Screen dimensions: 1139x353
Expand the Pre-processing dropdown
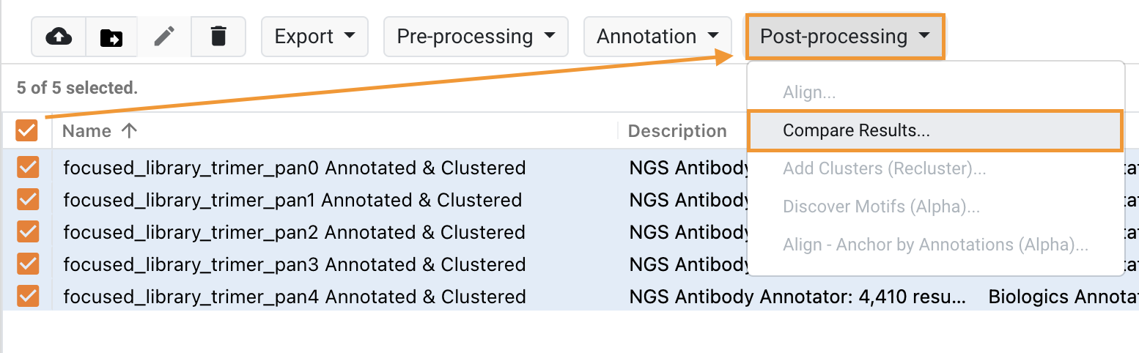coord(476,36)
